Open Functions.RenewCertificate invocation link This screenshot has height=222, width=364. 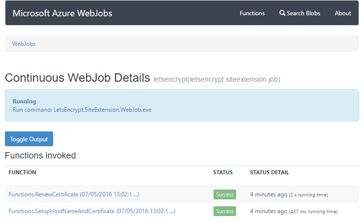74,194
